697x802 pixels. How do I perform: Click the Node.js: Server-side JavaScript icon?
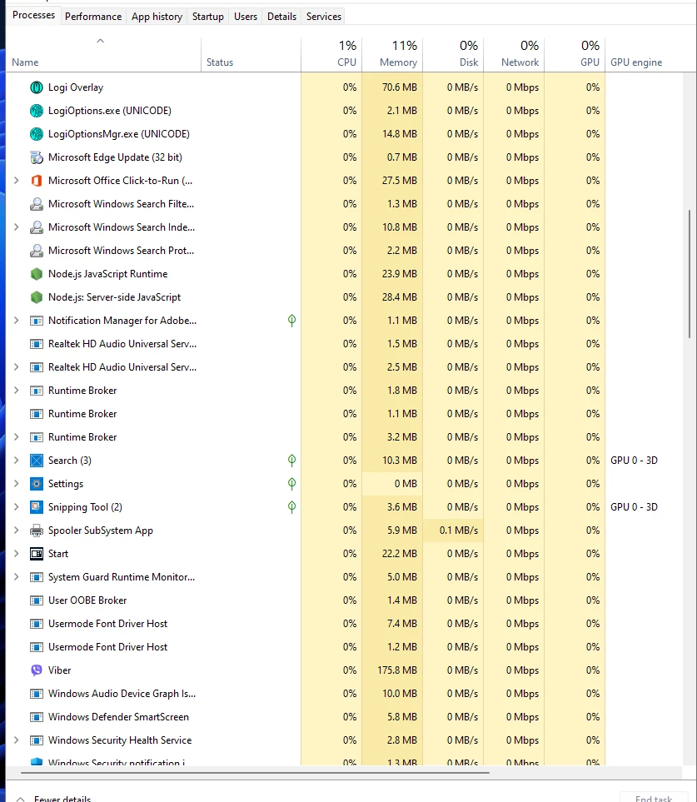37,297
